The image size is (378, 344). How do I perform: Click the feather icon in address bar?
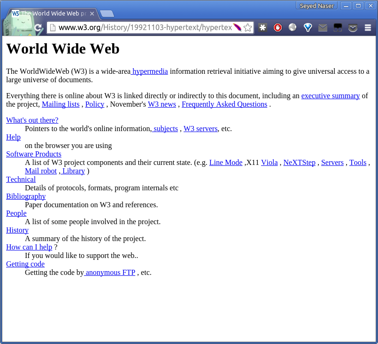(238, 27)
